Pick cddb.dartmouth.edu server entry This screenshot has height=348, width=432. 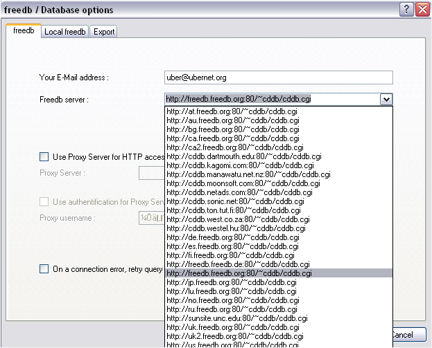[x=244, y=156]
